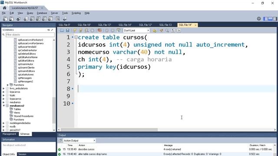Screen dimensions: 278x156
Task: Open find panel magnifier in editor toolbar
Action: [167, 30]
